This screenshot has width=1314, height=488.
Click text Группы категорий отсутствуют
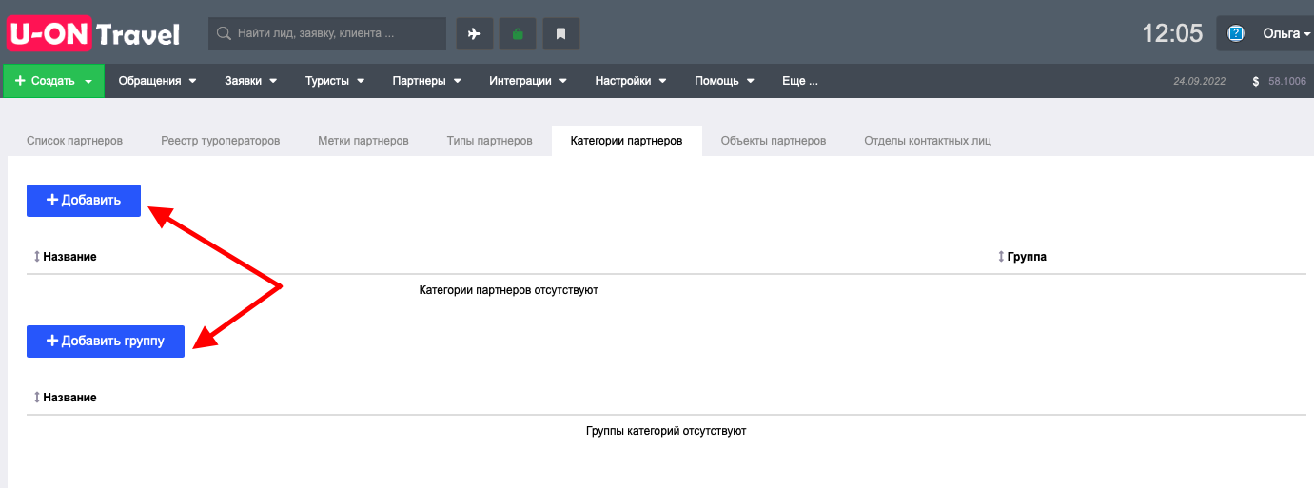tap(666, 431)
